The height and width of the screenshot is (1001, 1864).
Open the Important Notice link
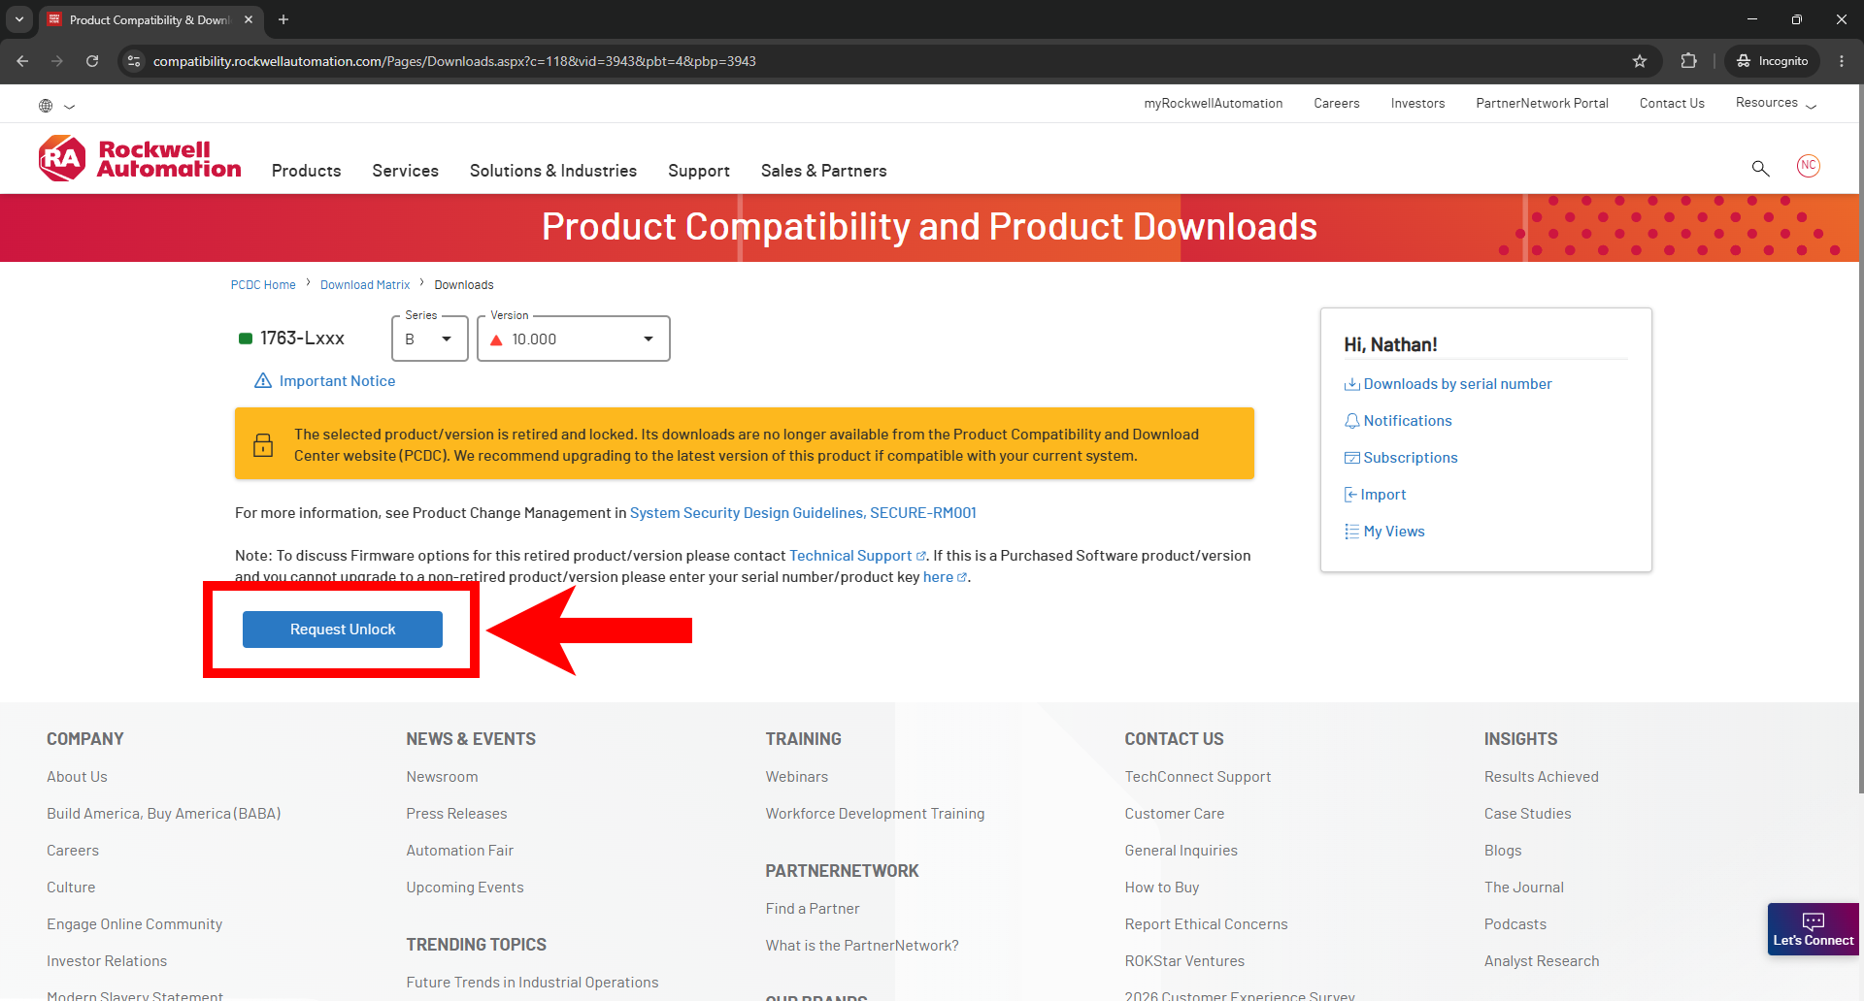tap(337, 381)
